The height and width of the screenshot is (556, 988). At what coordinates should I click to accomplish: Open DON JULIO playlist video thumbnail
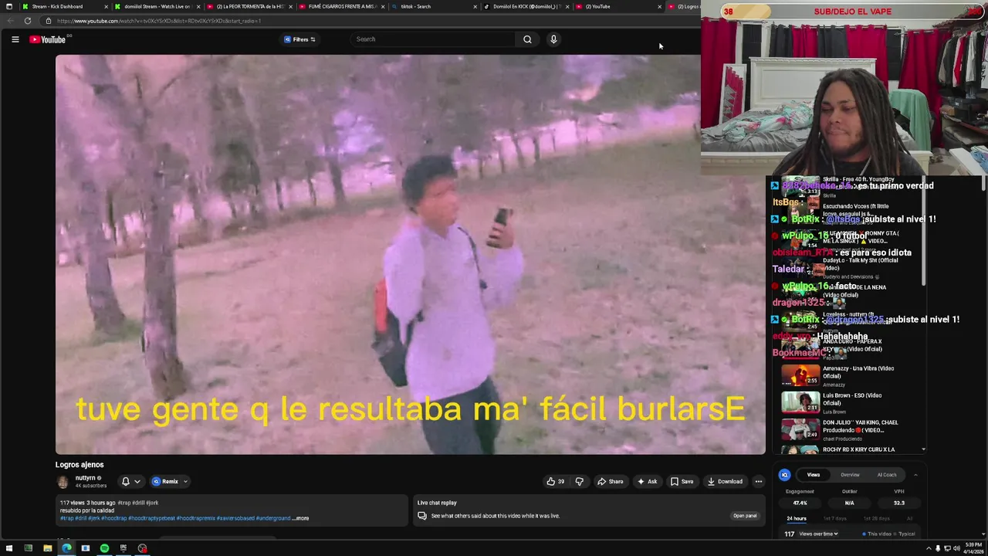coord(800,429)
